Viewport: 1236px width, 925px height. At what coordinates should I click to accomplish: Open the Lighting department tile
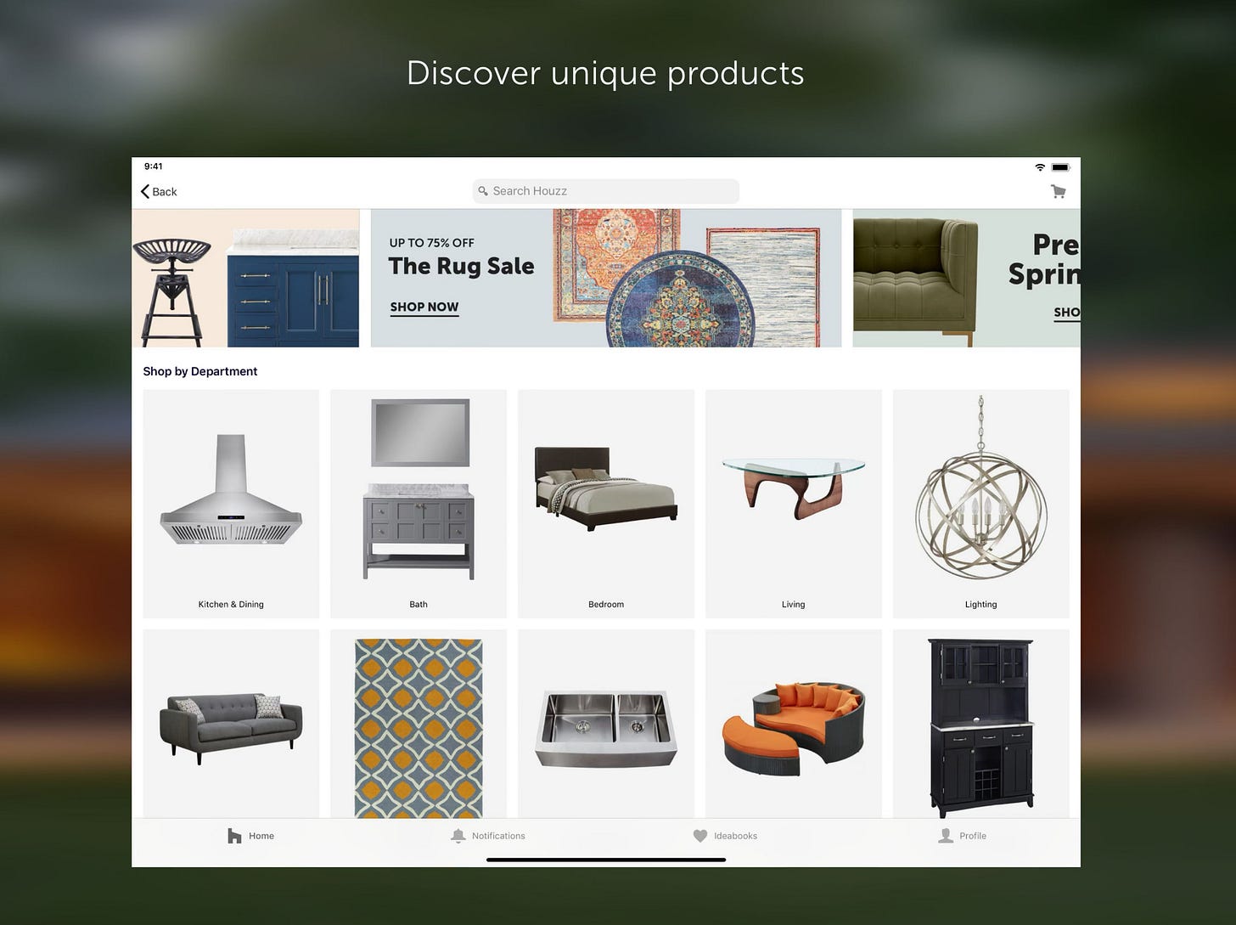point(981,504)
